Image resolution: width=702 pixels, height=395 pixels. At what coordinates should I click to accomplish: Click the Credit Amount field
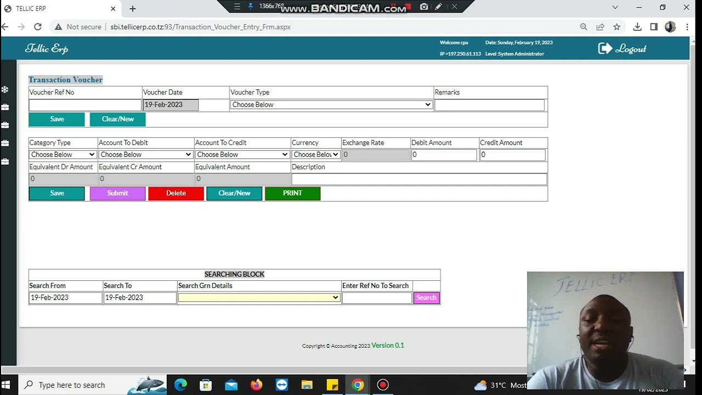(x=512, y=155)
